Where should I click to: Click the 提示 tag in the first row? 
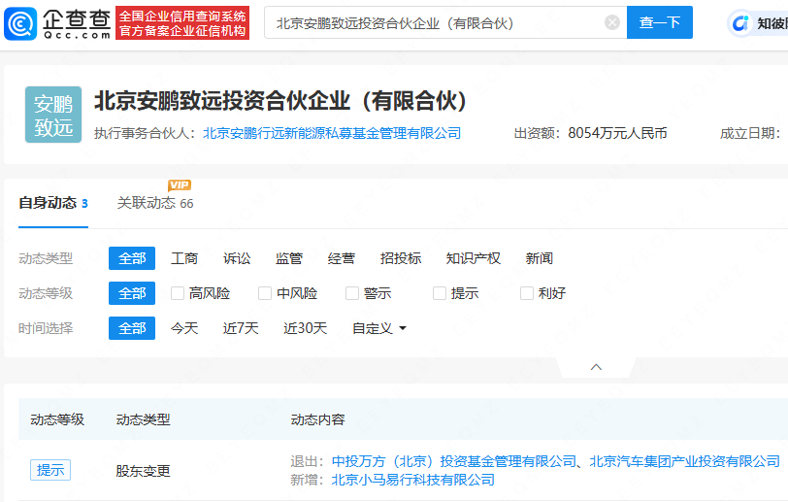point(50,470)
